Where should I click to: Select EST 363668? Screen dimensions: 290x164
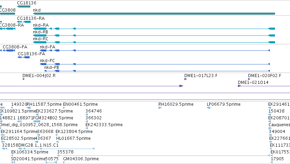(x=45, y=132)
